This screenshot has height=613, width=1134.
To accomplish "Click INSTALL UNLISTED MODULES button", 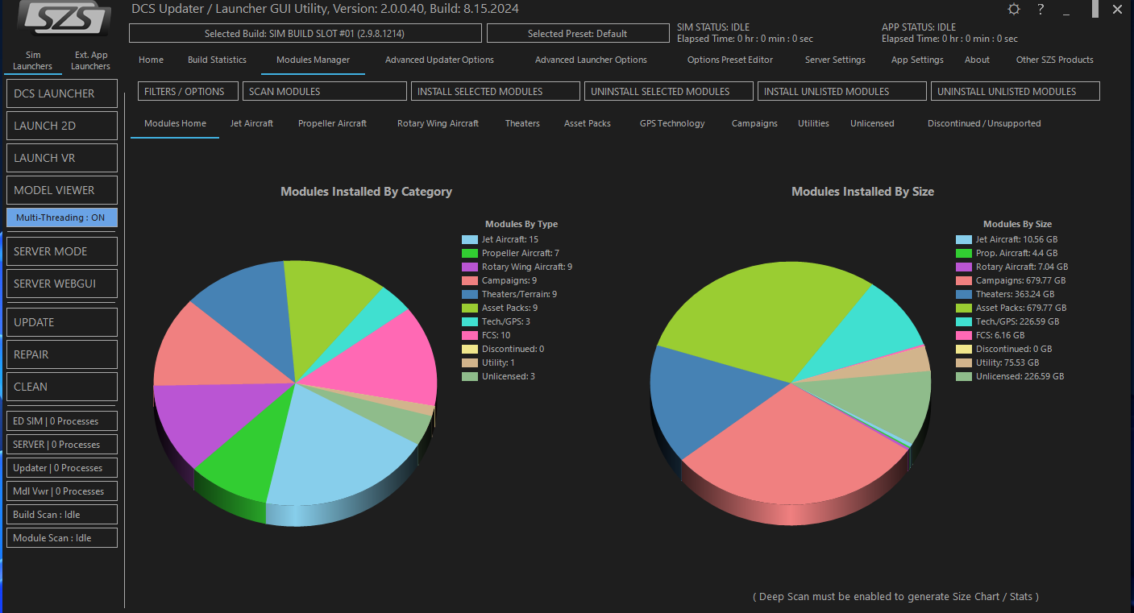I will 842,91.
